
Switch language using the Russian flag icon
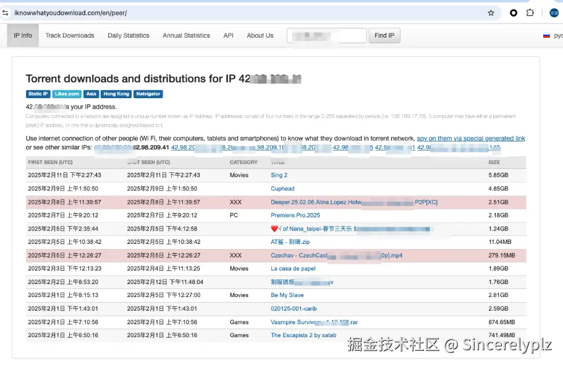546,36
